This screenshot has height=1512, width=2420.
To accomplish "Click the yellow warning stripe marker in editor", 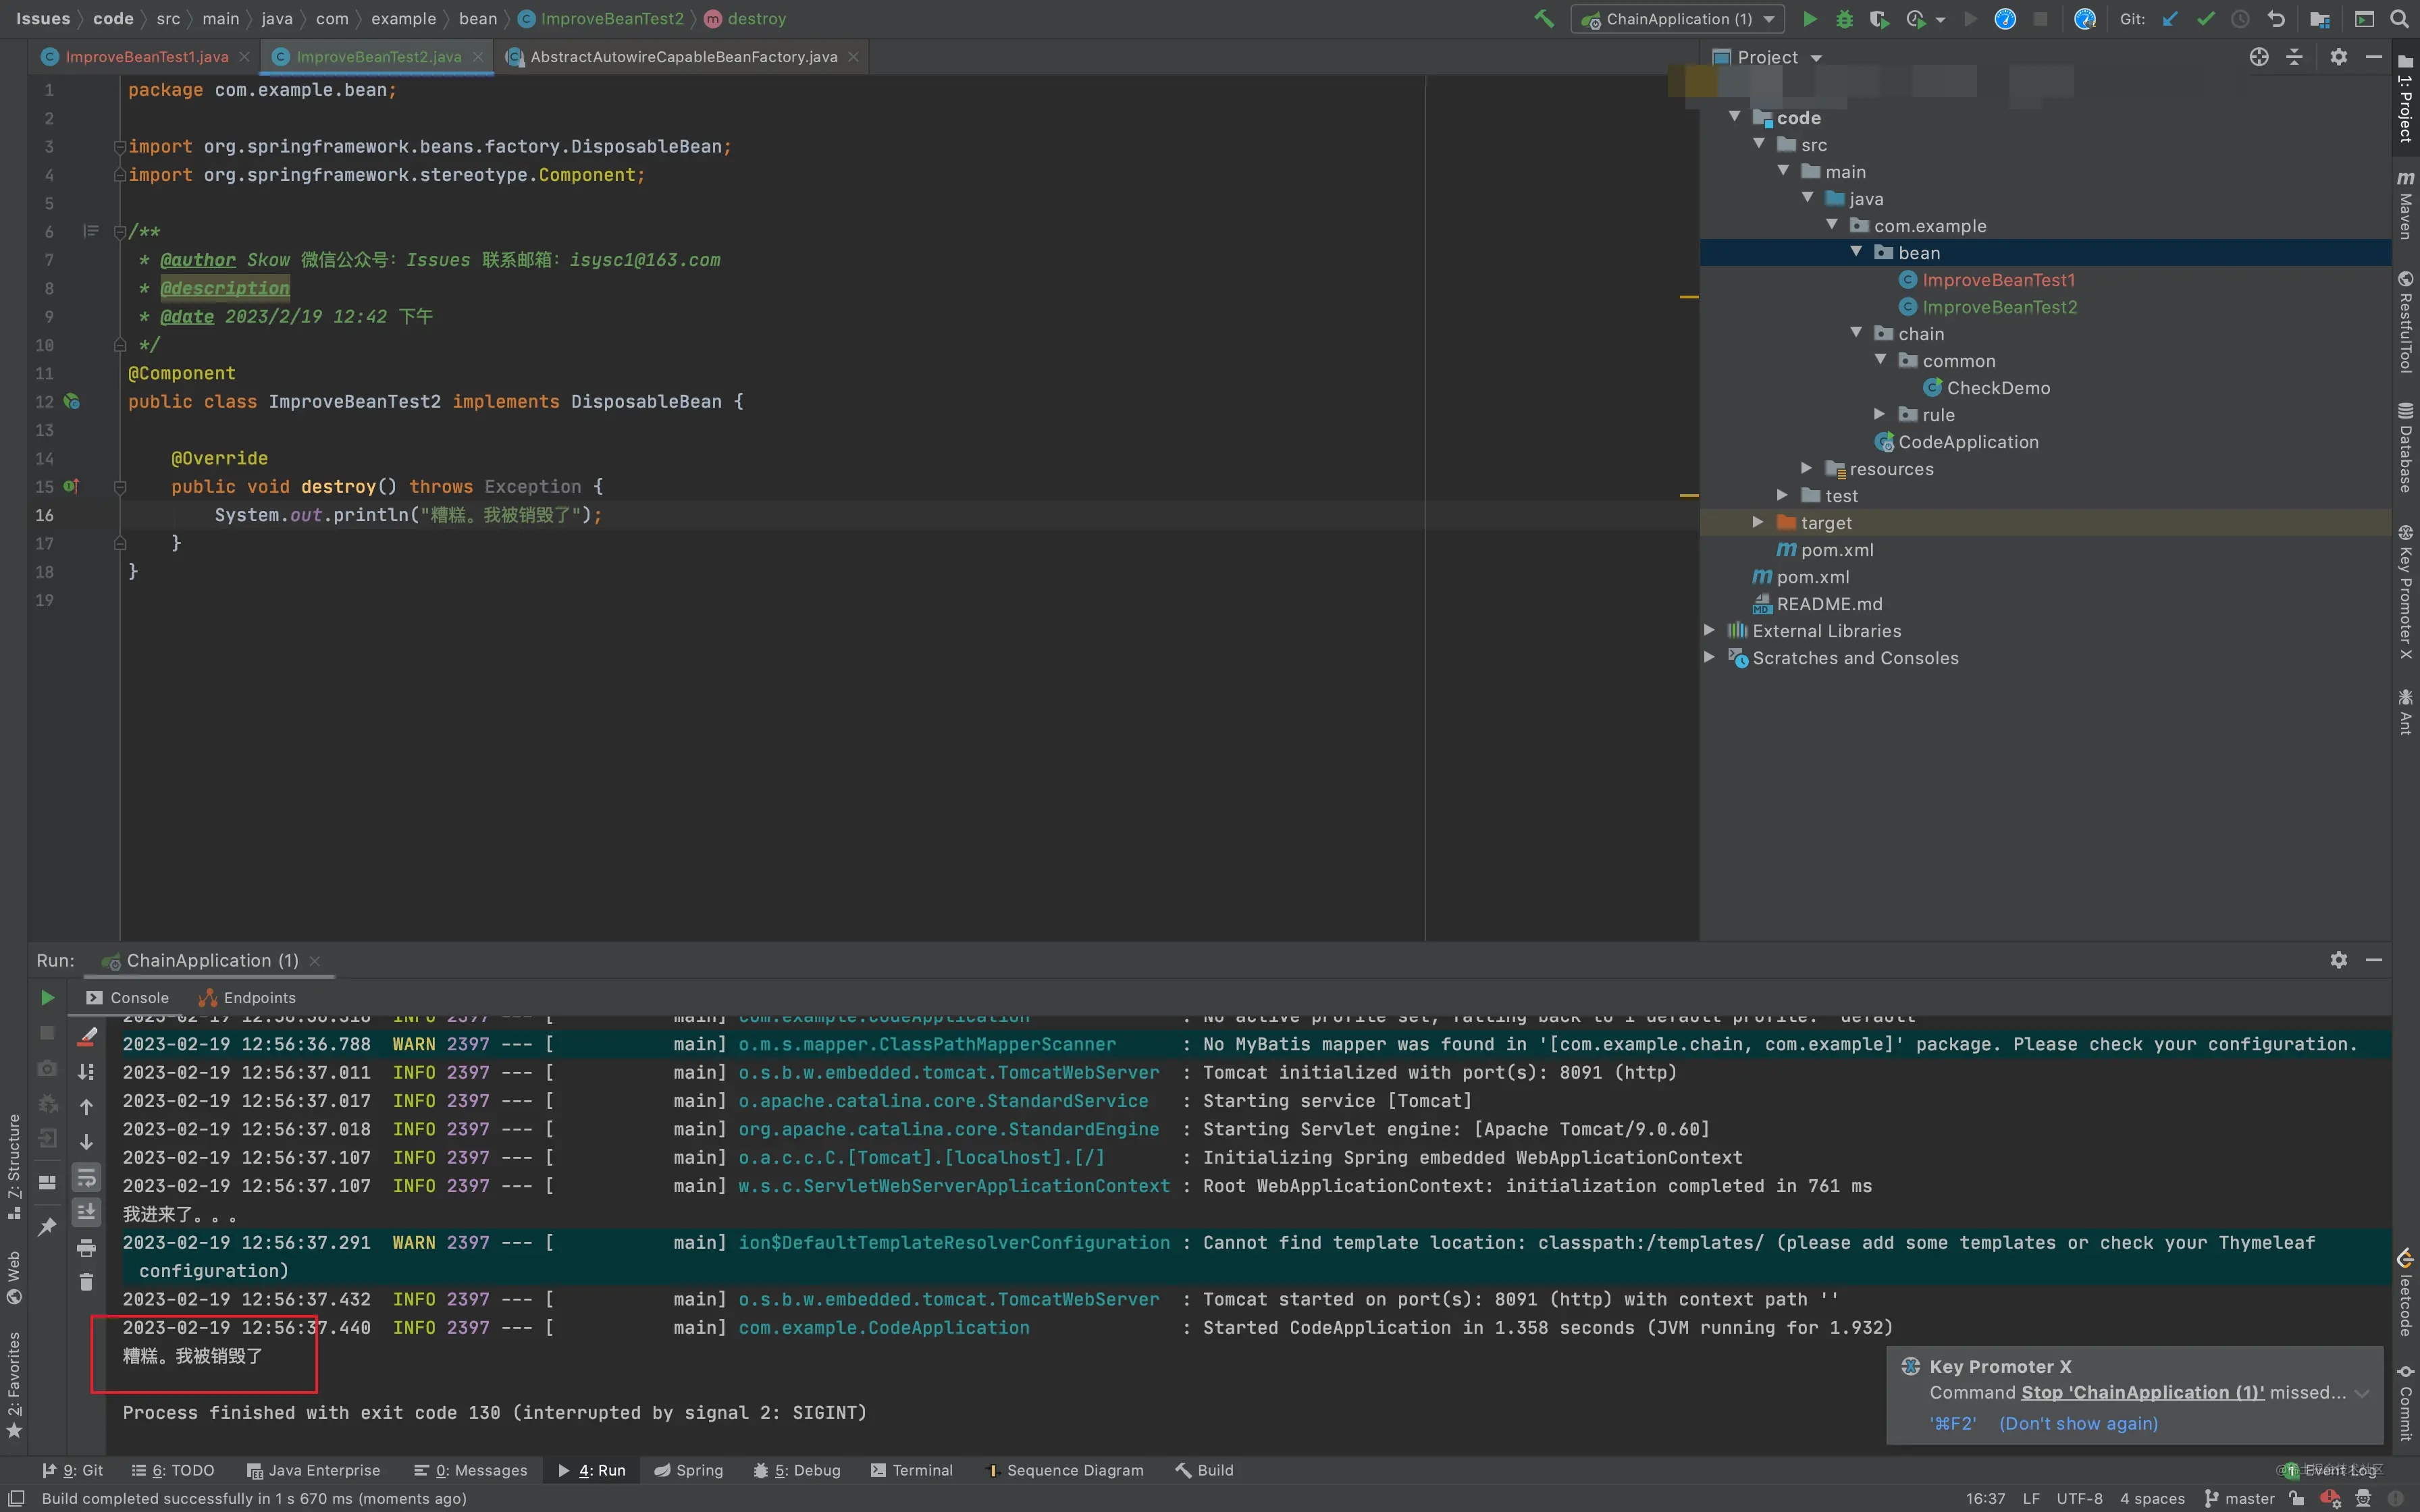I will [1689, 297].
